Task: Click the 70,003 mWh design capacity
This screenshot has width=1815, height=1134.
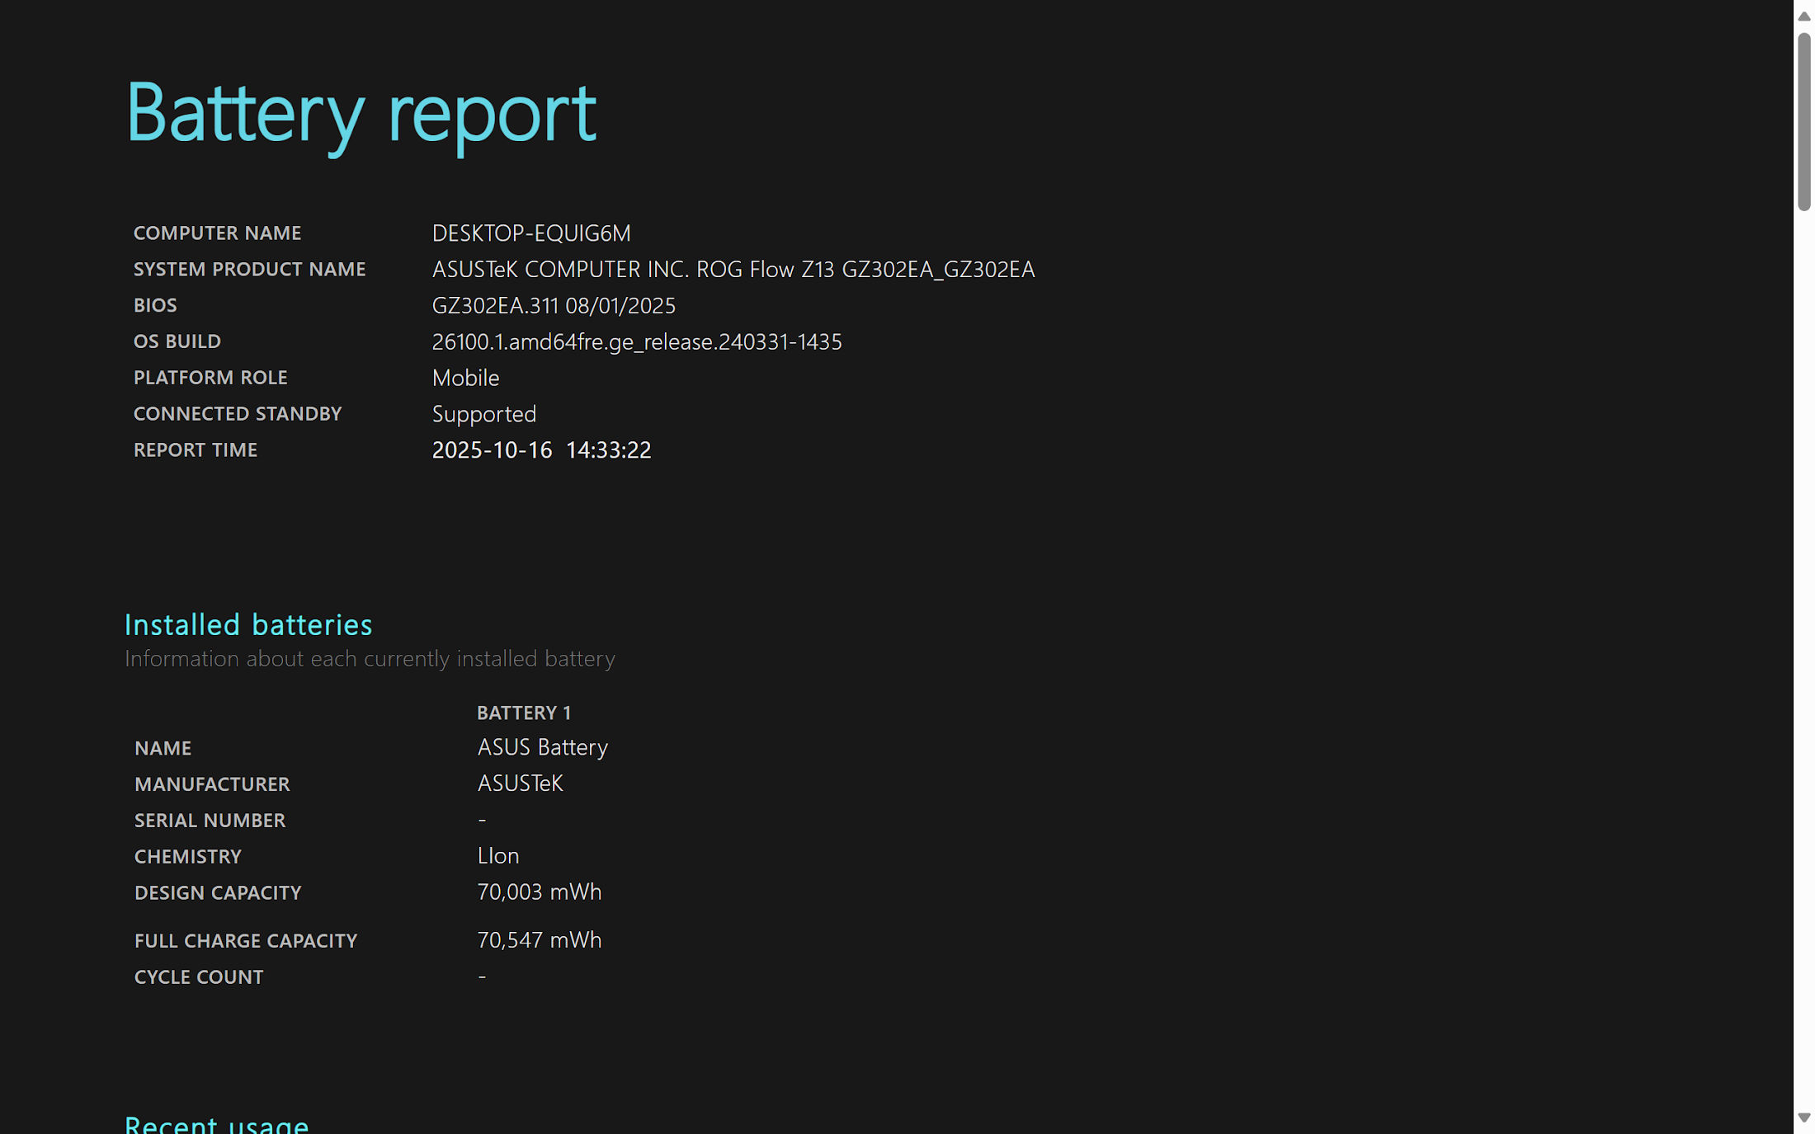Action: tap(539, 892)
